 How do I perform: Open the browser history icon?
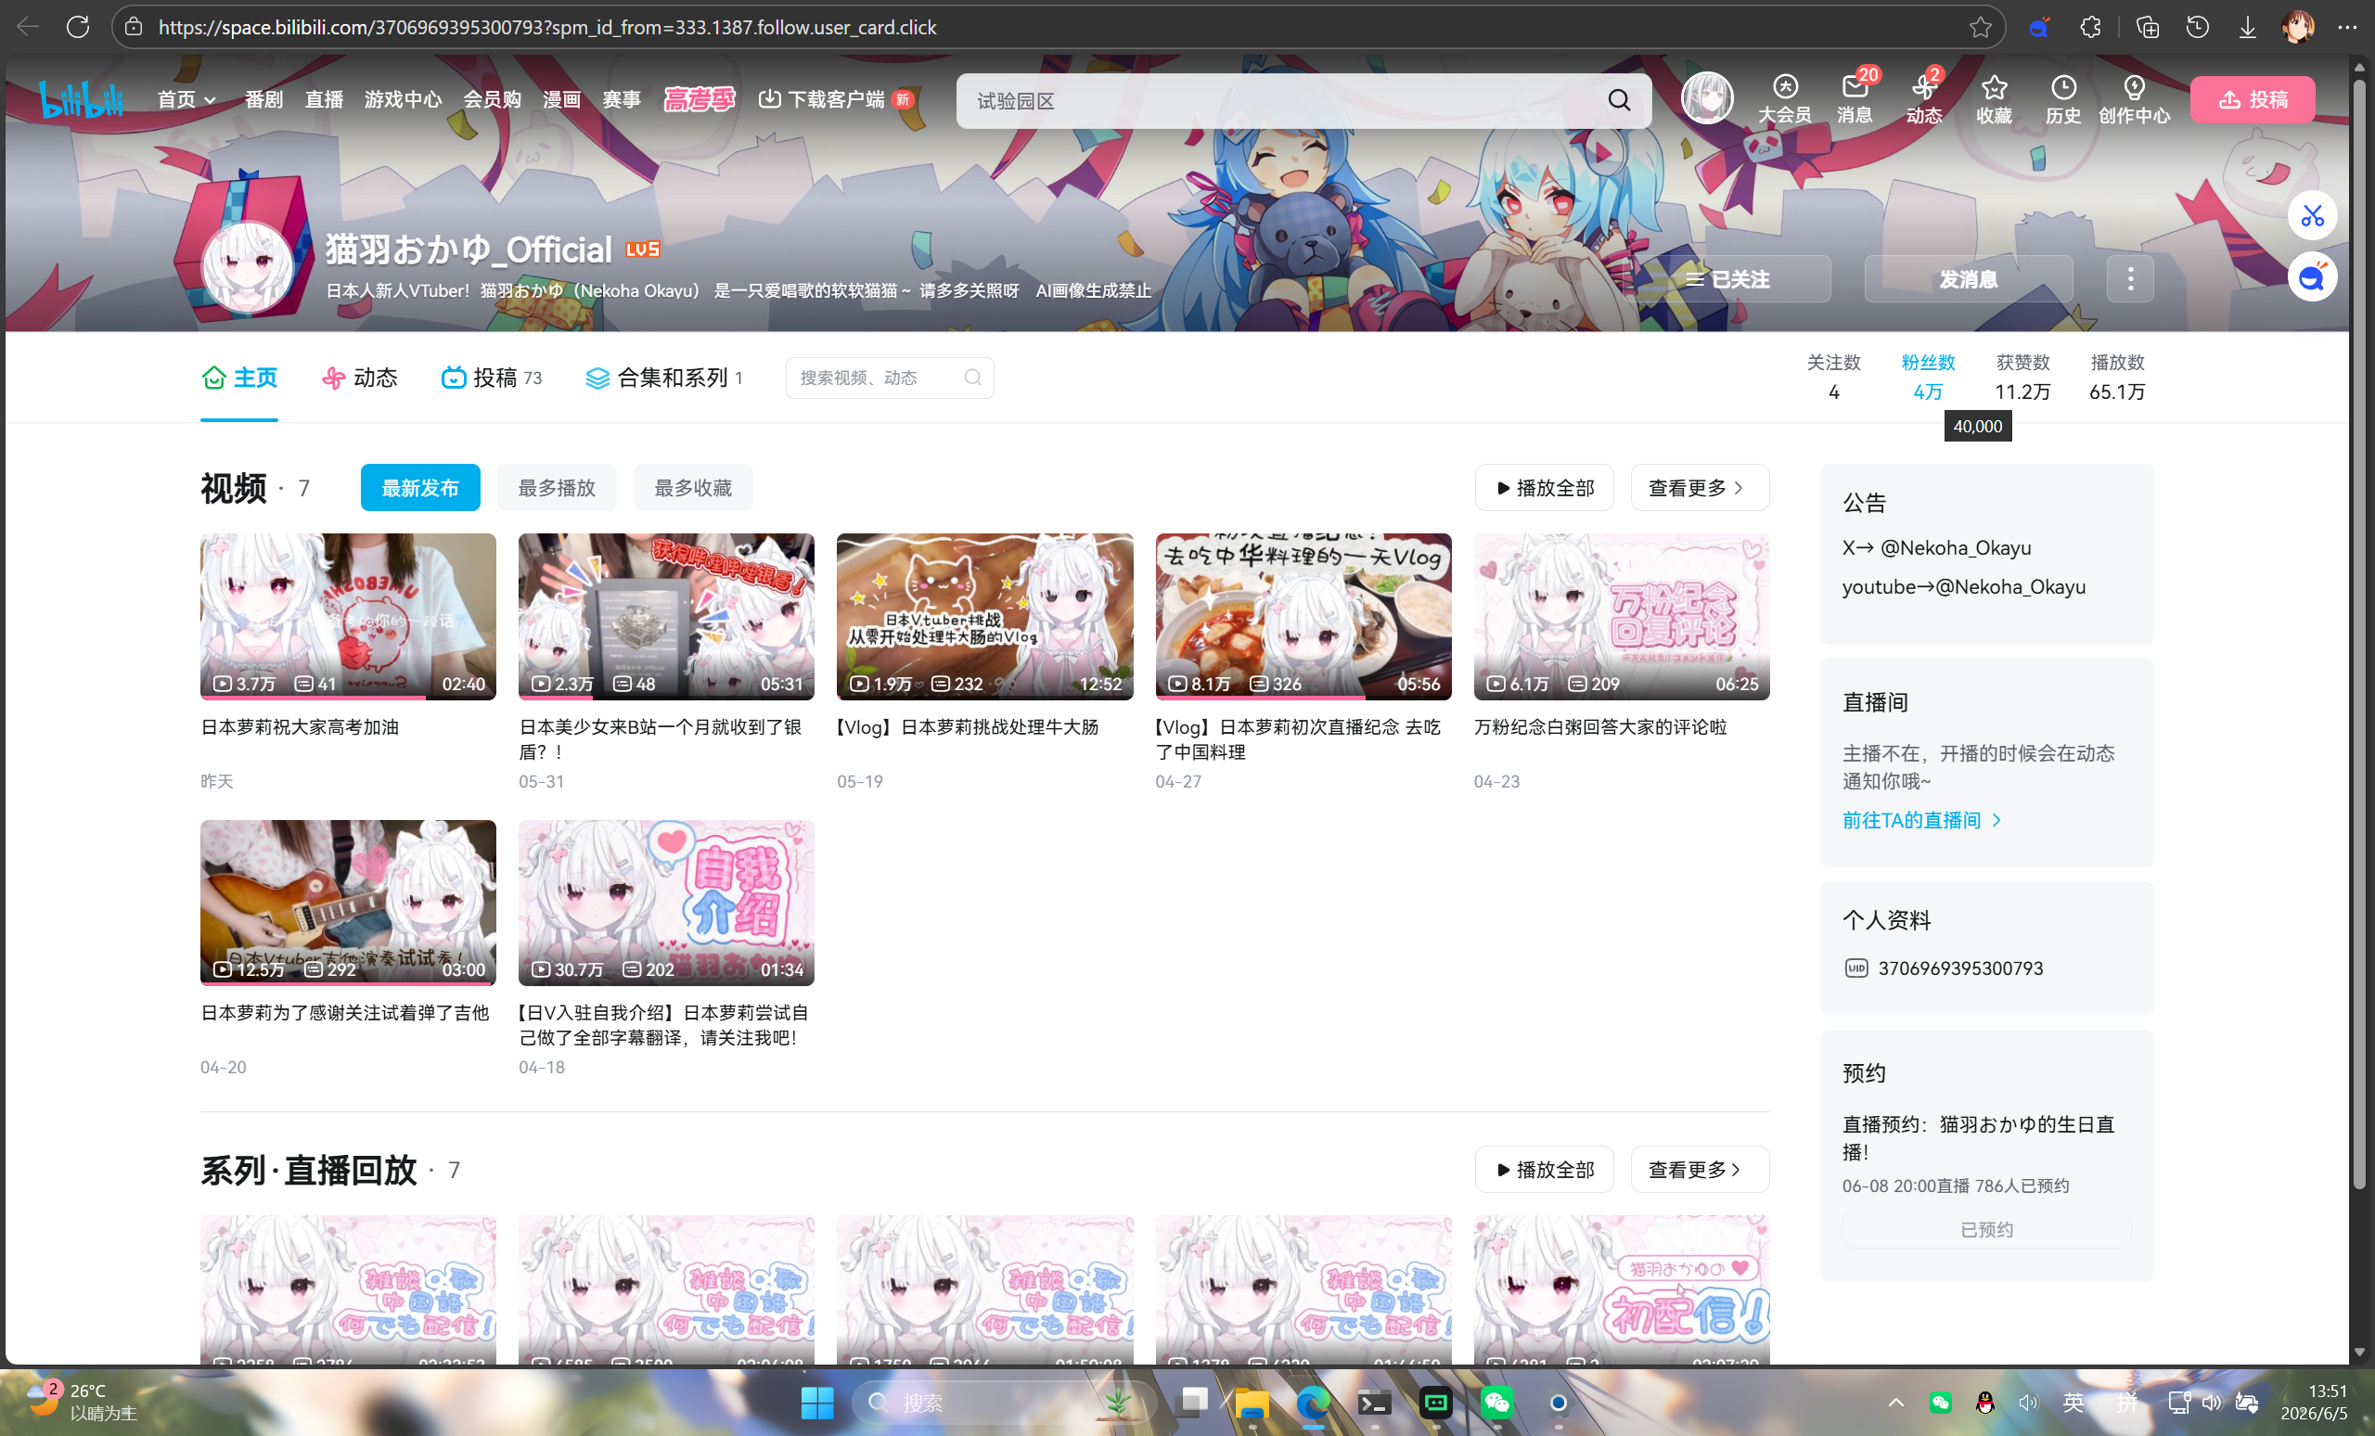[2198, 27]
